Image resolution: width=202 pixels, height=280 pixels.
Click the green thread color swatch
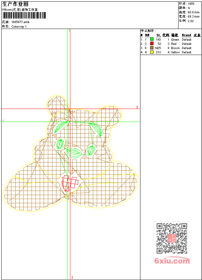coord(152,39)
